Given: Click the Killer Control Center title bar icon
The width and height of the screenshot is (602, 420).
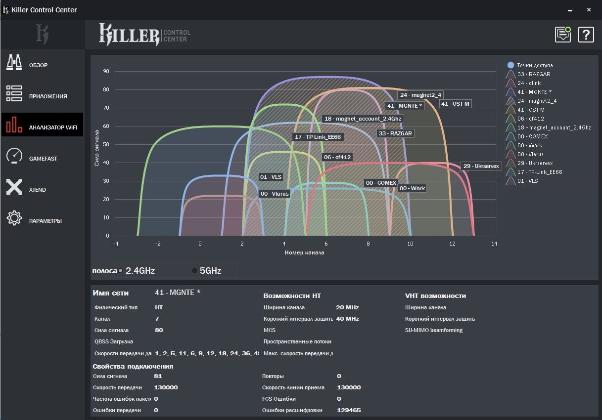Looking at the screenshot, I should [x=6, y=9].
